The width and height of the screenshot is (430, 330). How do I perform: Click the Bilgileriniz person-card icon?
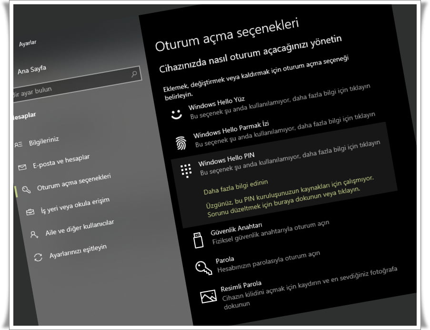pyautogui.click(x=19, y=144)
